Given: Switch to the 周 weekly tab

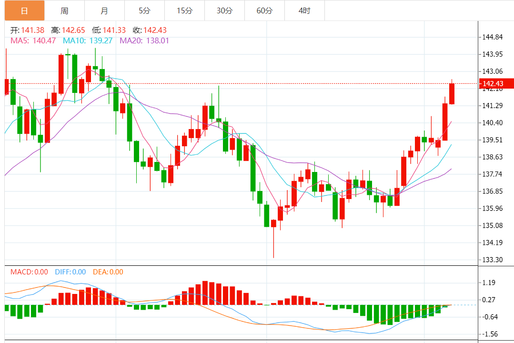Looking at the screenshot, I should (65, 10).
